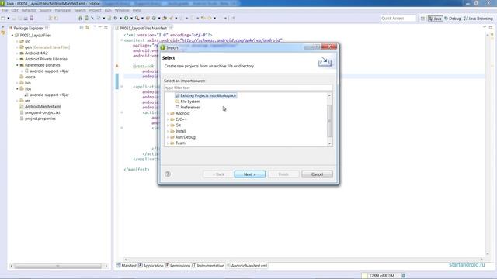Screen dimensions: 497x279
Task: Expand the Run/Debug category in Import dialog
Action: 168,137
